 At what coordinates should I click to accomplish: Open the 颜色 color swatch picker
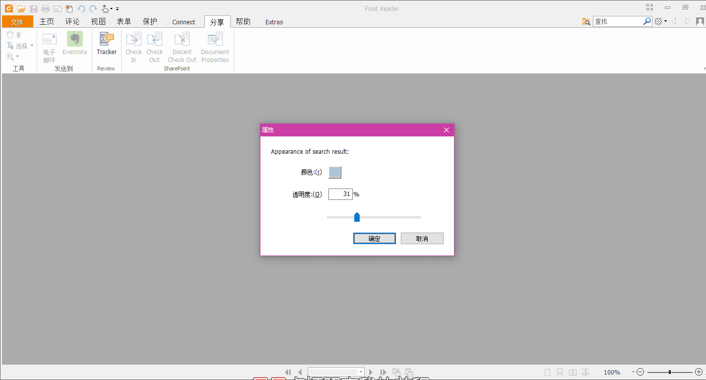[x=334, y=172]
